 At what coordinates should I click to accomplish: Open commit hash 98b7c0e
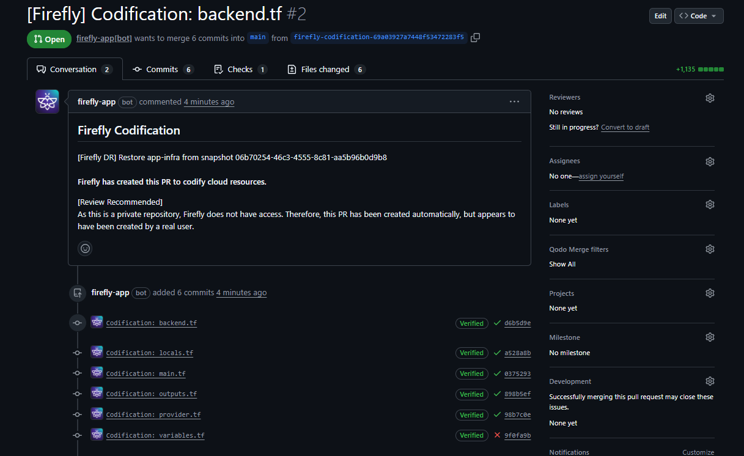coord(518,415)
